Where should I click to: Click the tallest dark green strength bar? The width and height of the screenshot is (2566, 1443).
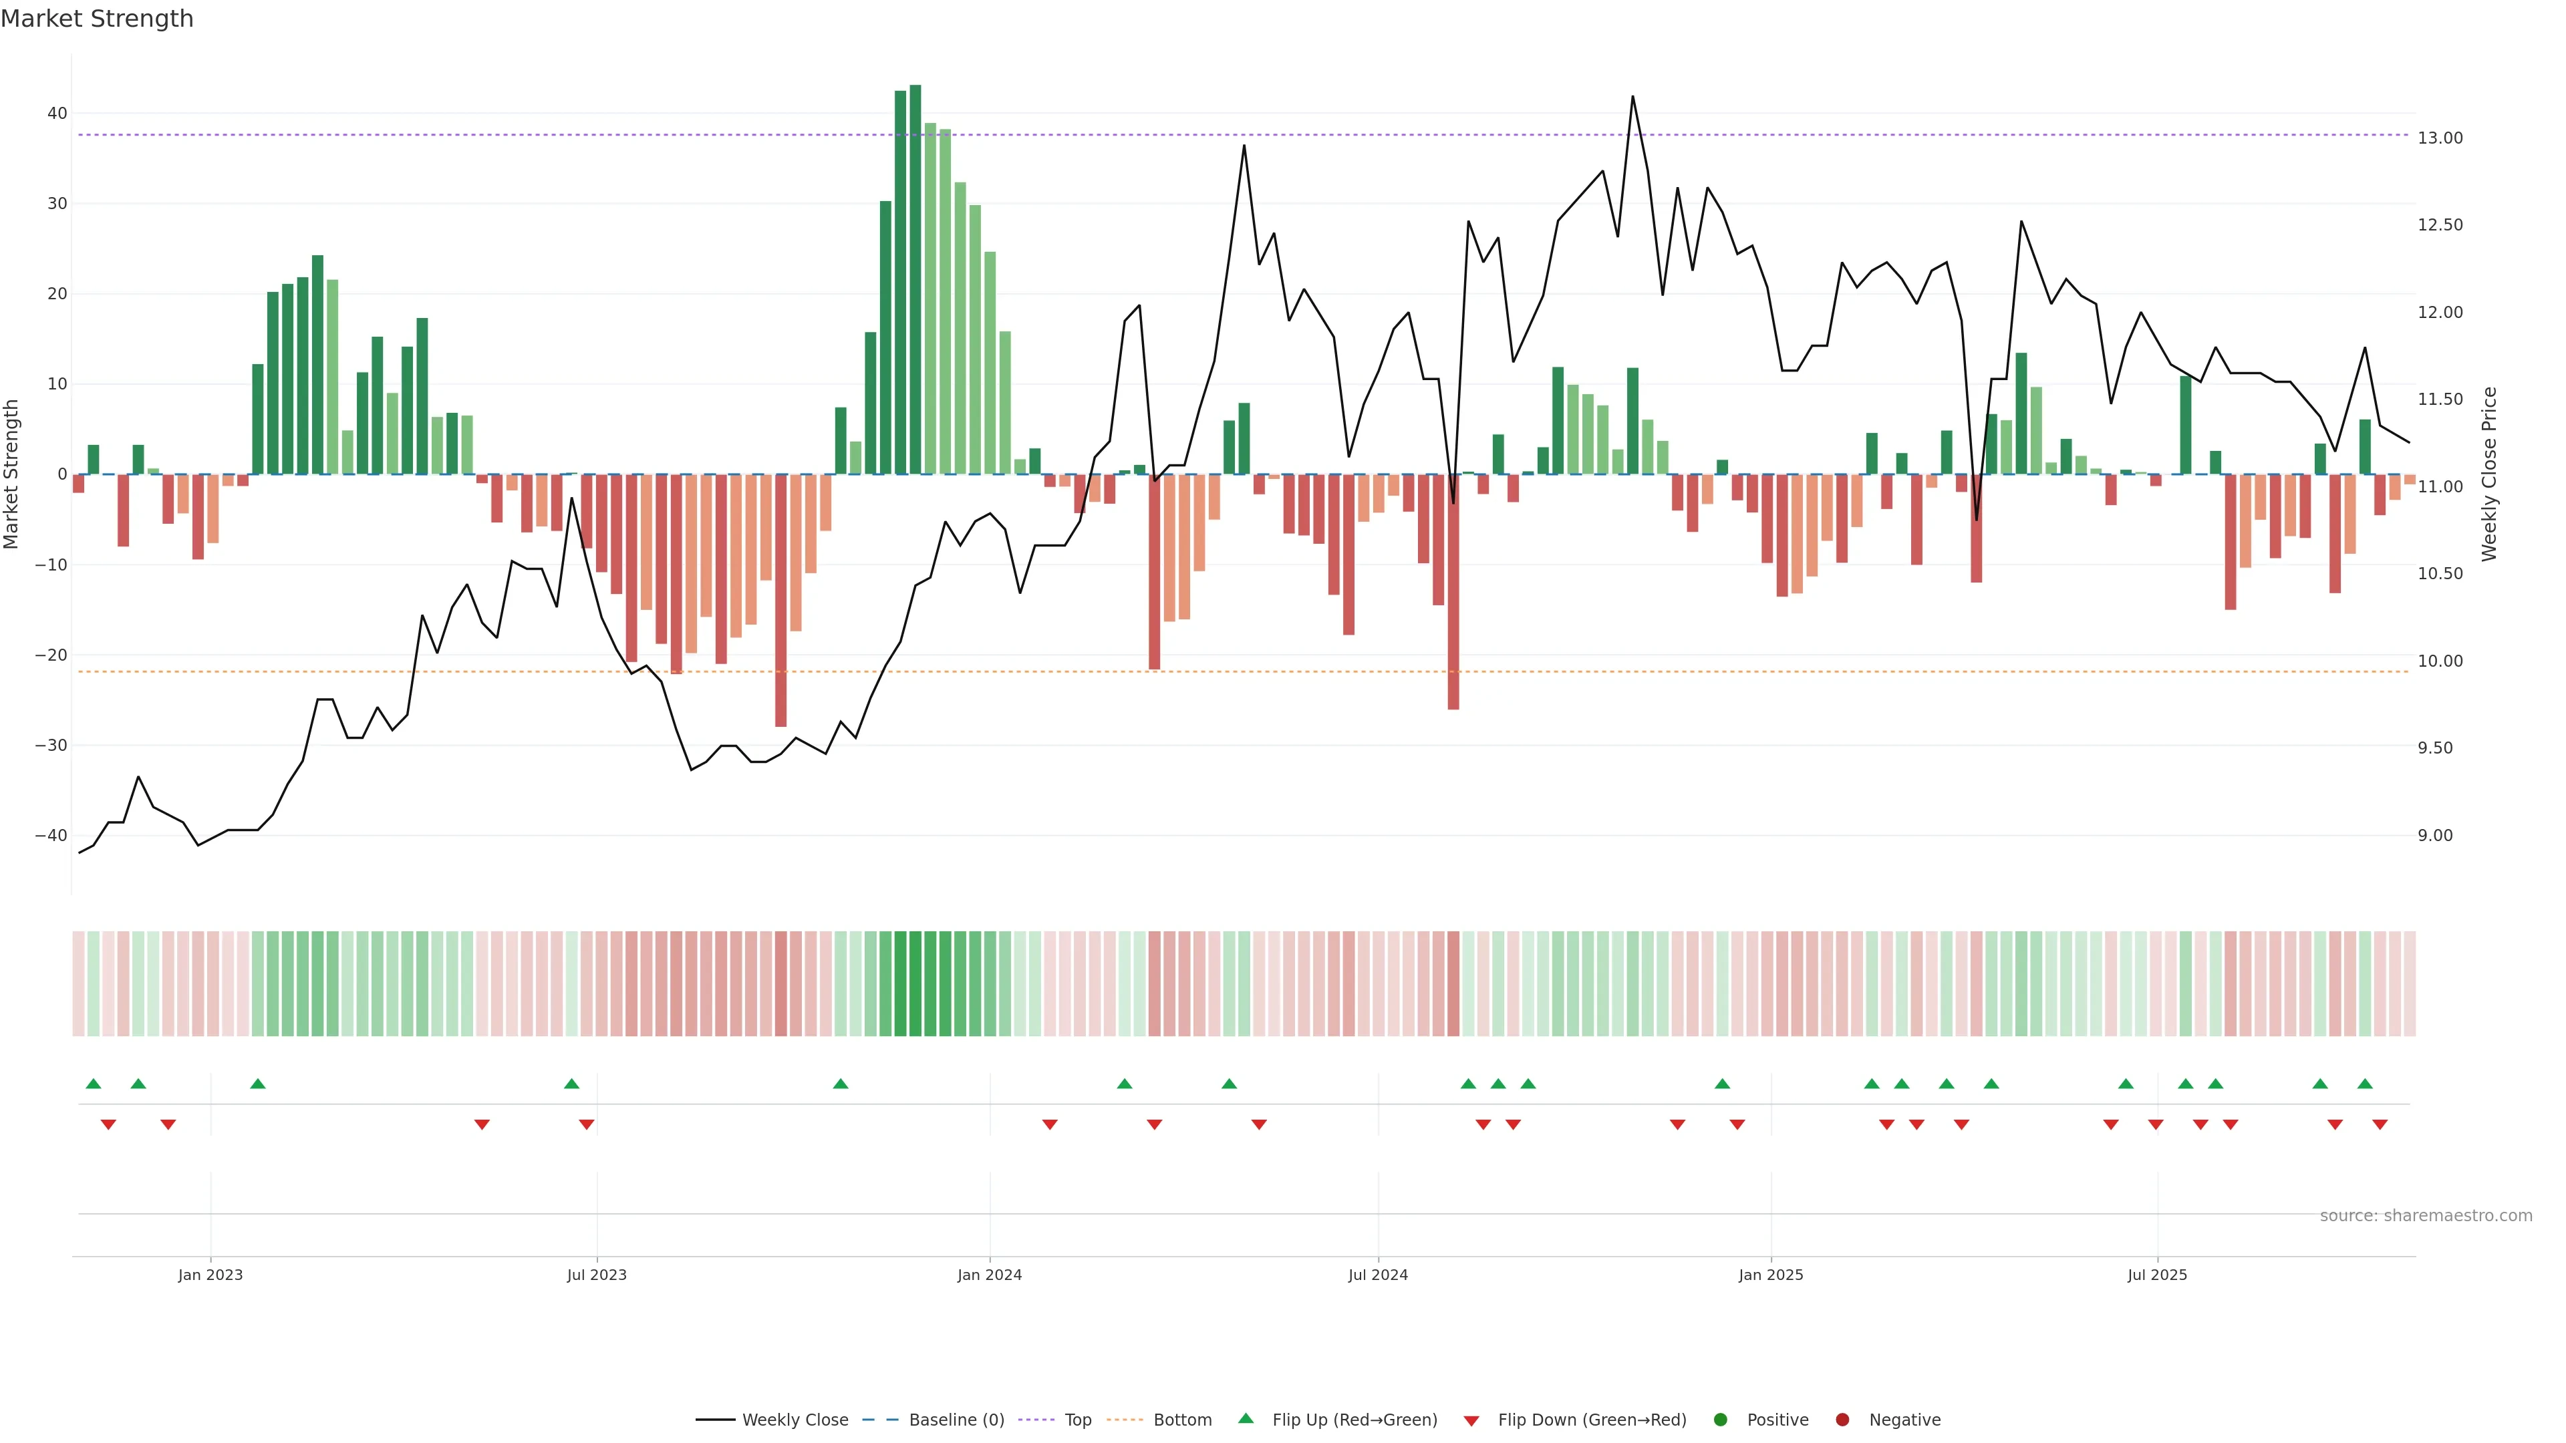(x=914, y=279)
